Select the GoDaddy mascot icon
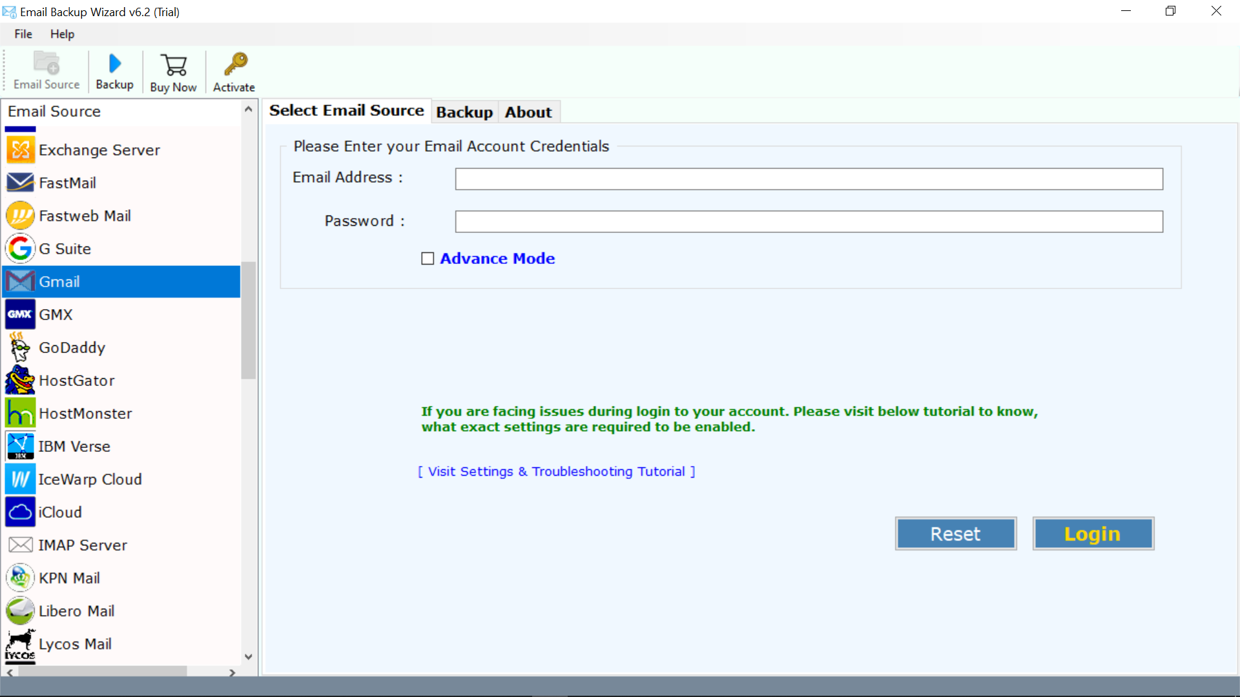Image resolution: width=1240 pixels, height=697 pixels. [21, 347]
